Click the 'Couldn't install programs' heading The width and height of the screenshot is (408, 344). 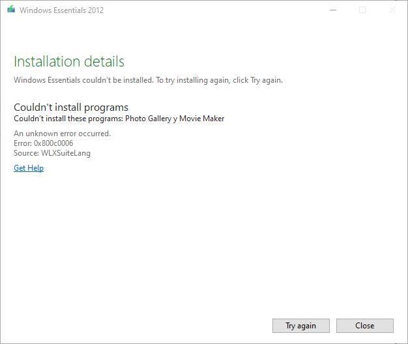tap(71, 107)
